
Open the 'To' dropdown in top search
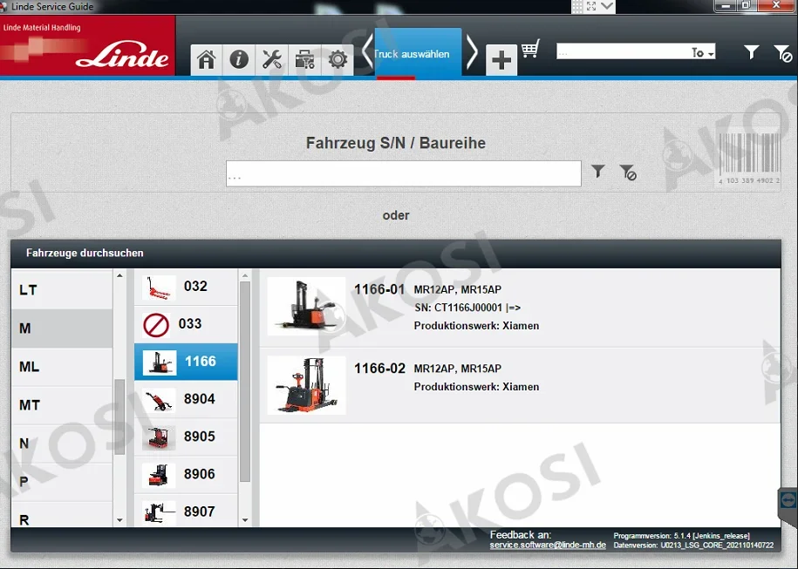702,52
